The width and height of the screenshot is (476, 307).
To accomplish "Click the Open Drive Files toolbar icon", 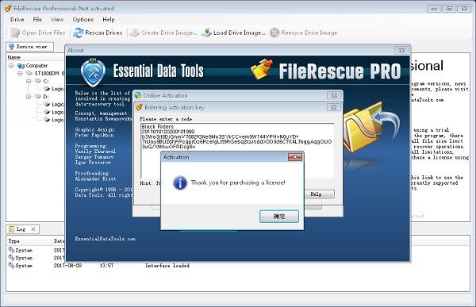I will [x=15, y=33].
